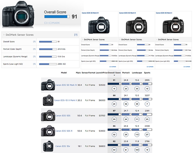This screenshot has height=153, width=193.
Task: Click the EOS 1Dx row thumbnail
Action: click(x=48, y=146)
